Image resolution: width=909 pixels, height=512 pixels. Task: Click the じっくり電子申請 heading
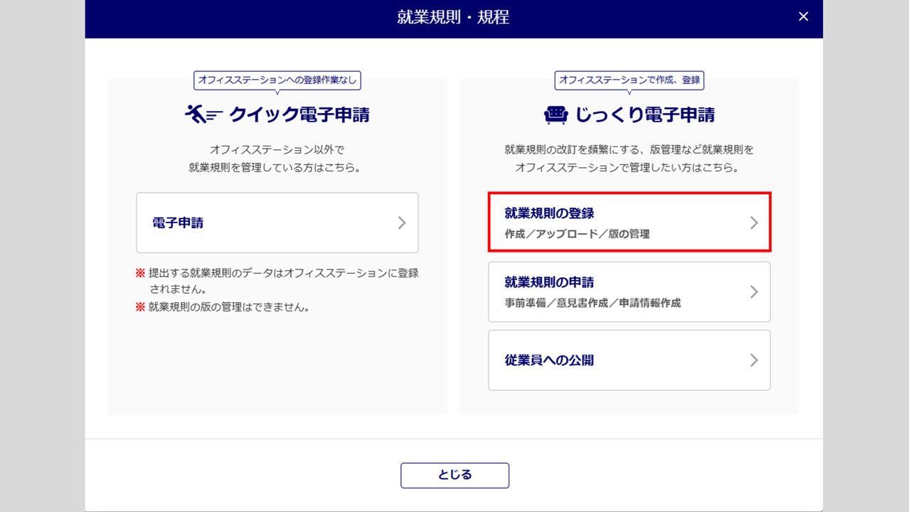click(x=645, y=114)
